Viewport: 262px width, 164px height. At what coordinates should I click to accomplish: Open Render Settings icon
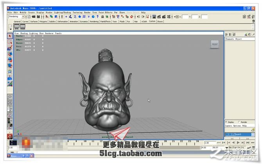[x=169, y=17]
